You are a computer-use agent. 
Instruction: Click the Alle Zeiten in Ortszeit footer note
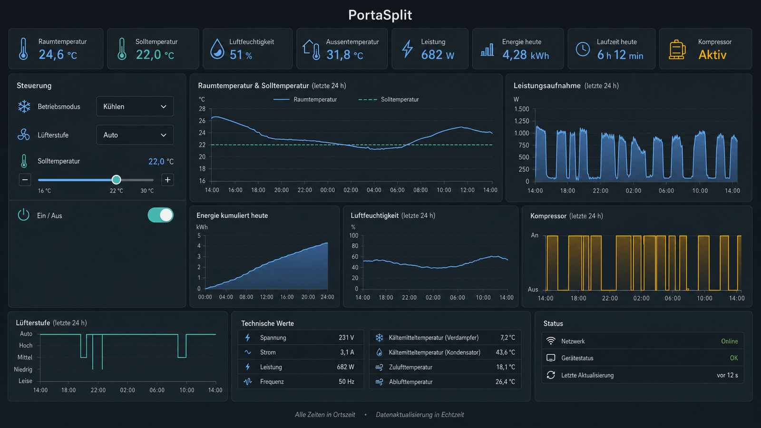(325, 415)
